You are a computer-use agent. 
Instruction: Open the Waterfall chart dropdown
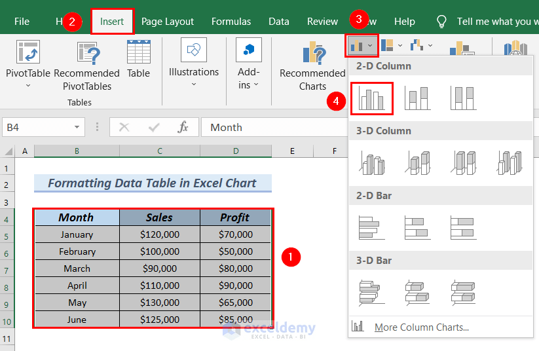click(x=421, y=45)
